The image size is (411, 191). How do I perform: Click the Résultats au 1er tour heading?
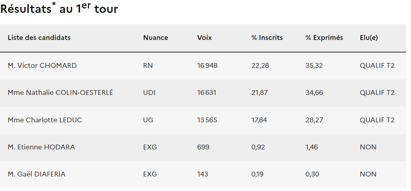59,9
